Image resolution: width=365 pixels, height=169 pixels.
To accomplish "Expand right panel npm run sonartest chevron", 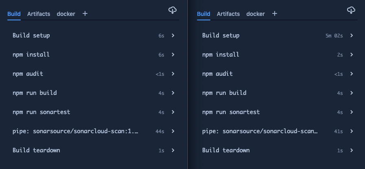I will point(352,112).
